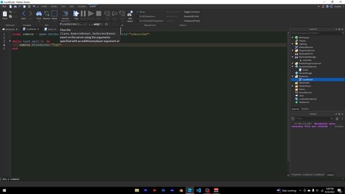This screenshot has height=194, width=345.
Task: Click the Step Over debugger icon
Action: click(x=115, y=13)
